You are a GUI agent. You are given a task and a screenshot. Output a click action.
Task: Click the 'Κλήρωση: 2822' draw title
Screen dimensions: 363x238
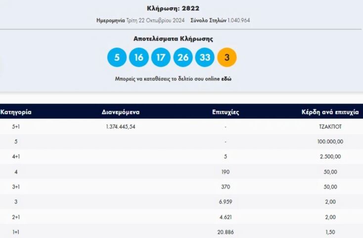[x=173, y=8]
